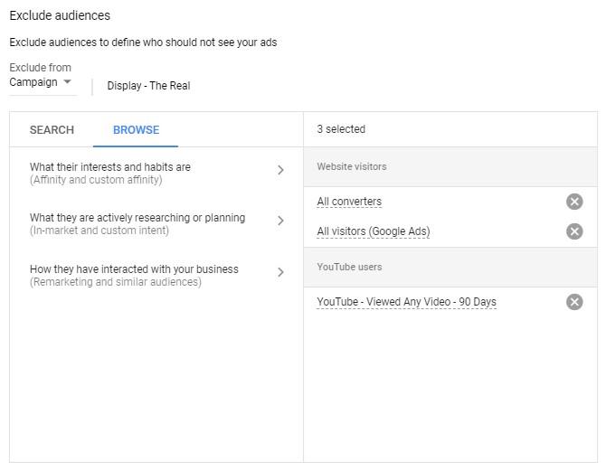606x471 pixels.
Task: Click the All visitors (Google Ads) link
Action: click(x=374, y=231)
